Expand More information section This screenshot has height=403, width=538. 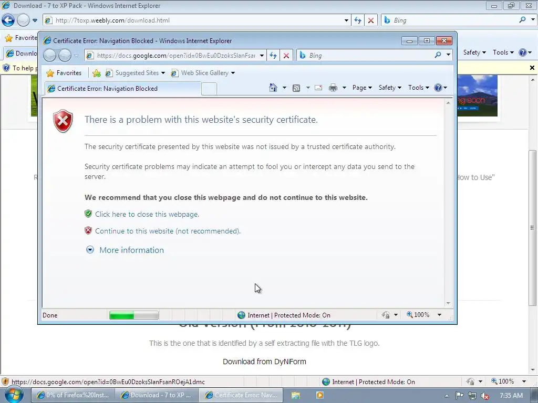point(125,250)
